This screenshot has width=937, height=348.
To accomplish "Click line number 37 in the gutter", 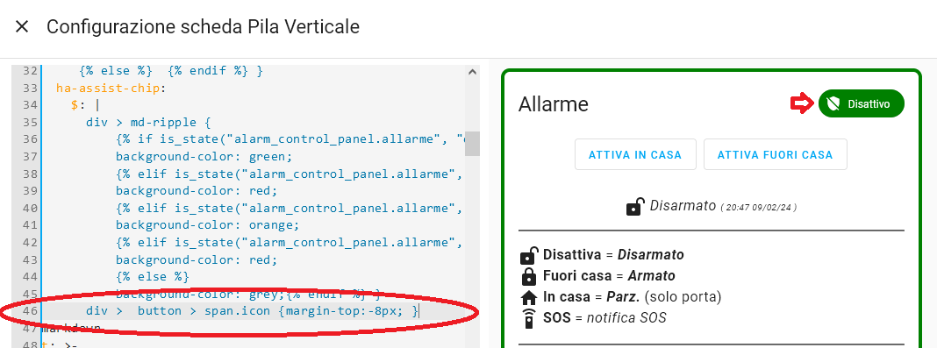I will coord(30,156).
